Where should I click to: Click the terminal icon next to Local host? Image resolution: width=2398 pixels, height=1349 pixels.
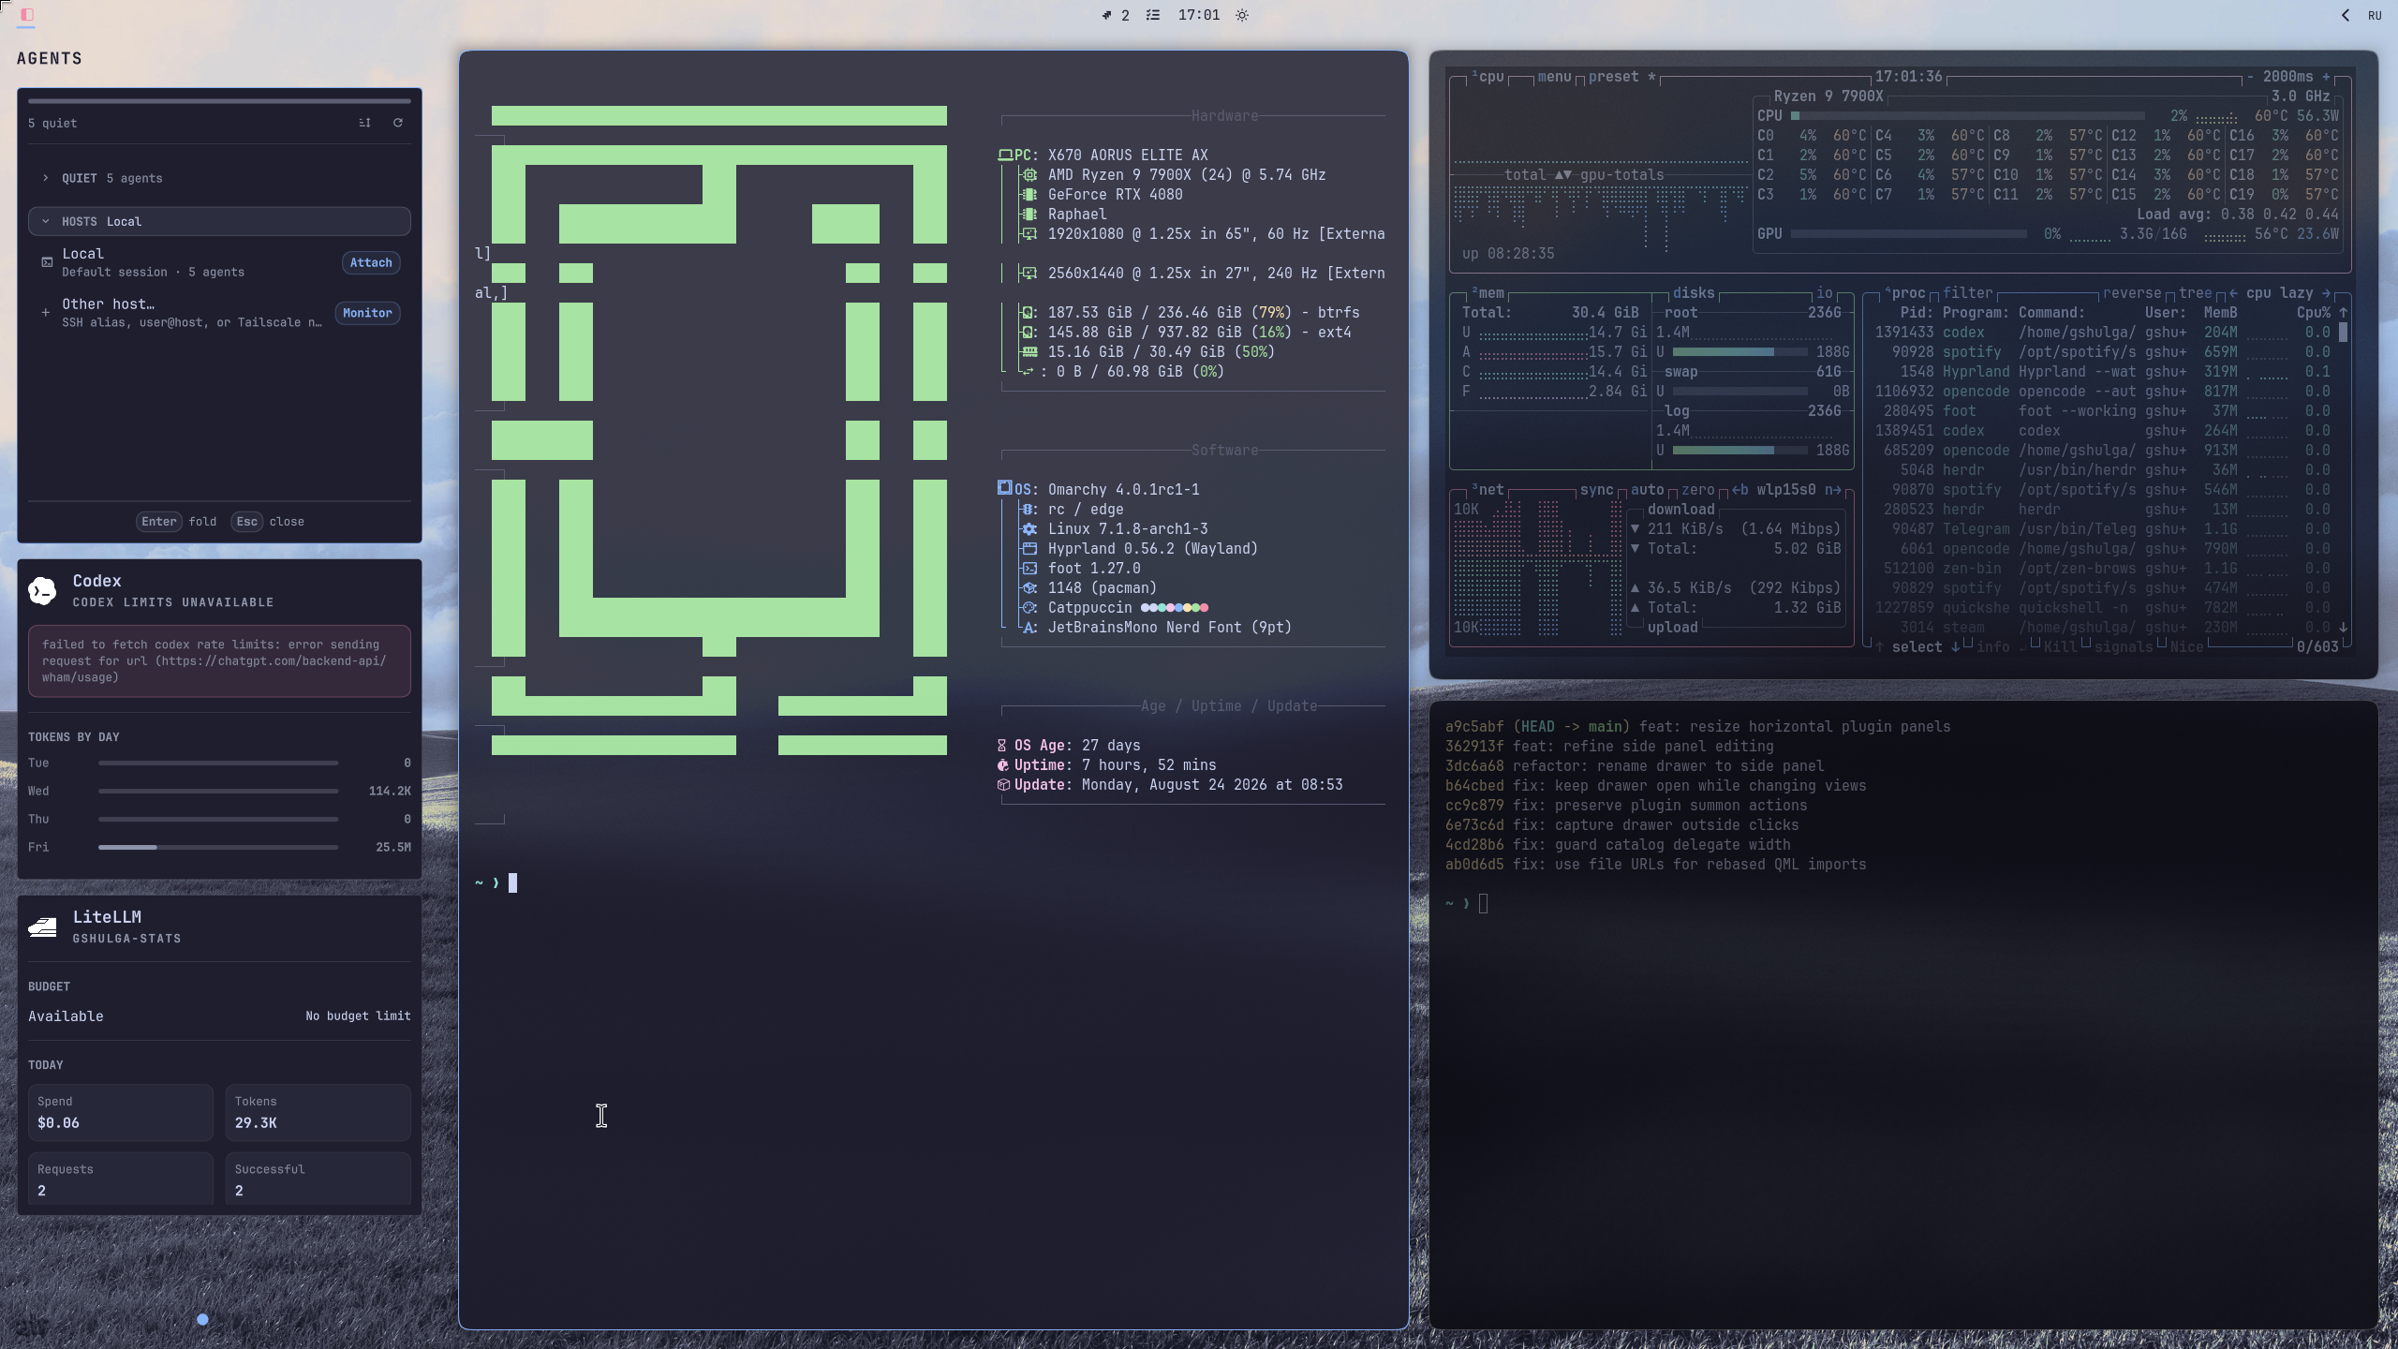[47, 262]
